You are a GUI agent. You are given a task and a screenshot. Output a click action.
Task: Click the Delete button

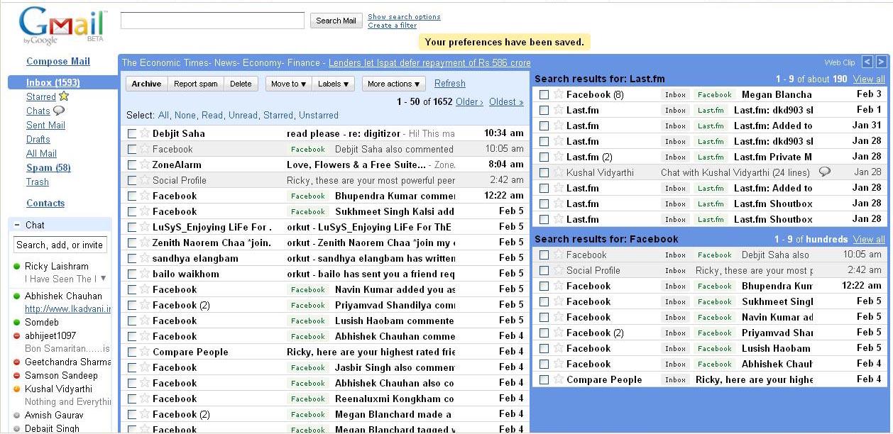(x=241, y=84)
